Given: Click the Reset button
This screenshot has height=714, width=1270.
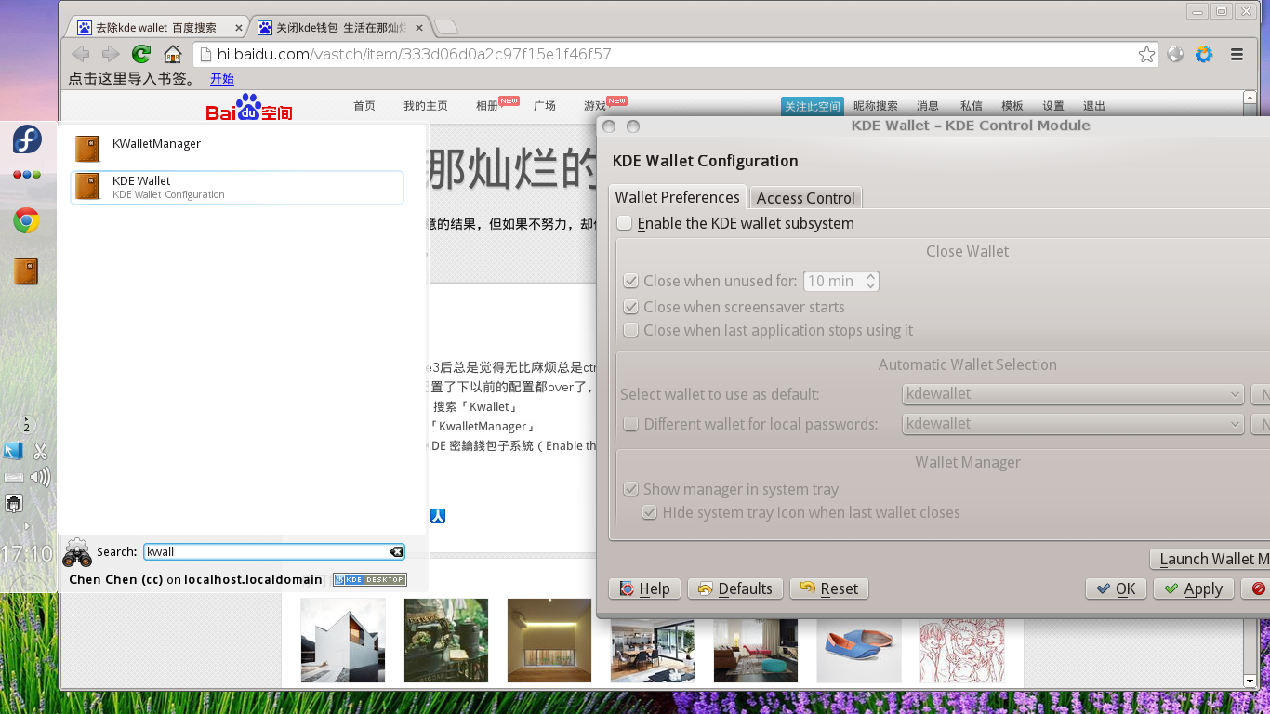Looking at the screenshot, I should pyautogui.click(x=828, y=588).
